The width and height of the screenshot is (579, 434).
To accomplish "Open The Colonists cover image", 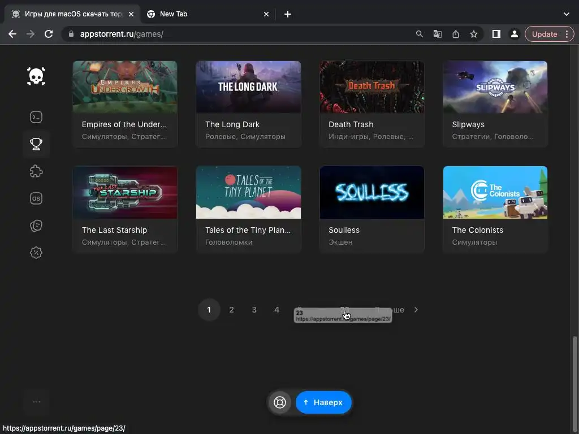I will [495, 192].
